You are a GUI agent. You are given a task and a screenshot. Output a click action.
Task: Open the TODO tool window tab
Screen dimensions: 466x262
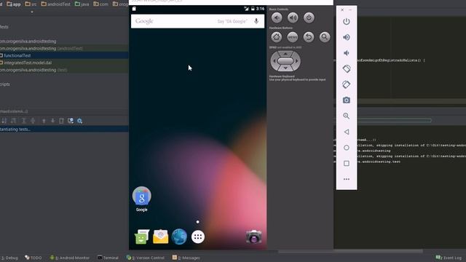[33, 258]
